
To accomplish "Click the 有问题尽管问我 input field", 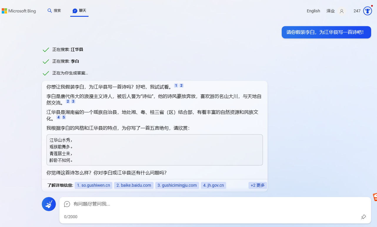I will coord(215,204).
